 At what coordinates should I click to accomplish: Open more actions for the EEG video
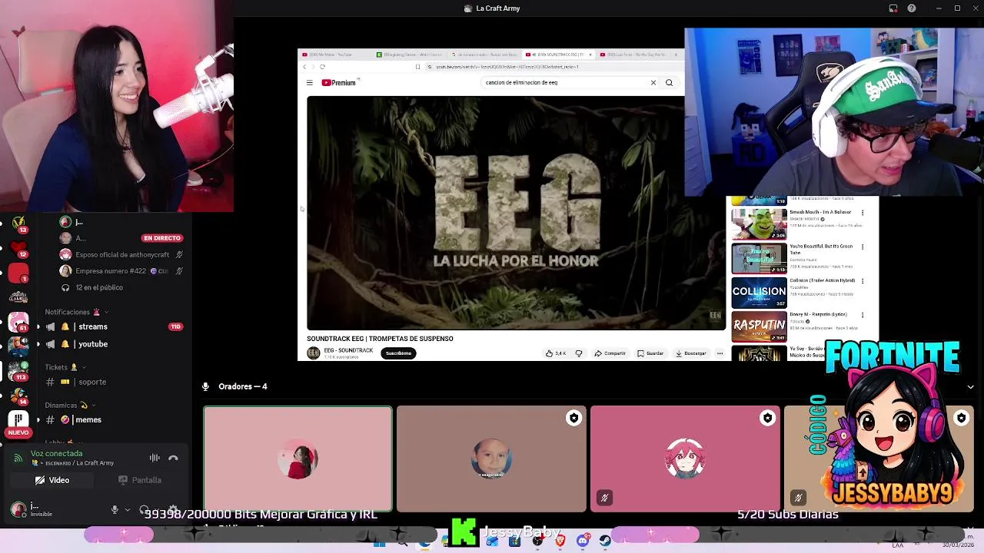point(720,353)
